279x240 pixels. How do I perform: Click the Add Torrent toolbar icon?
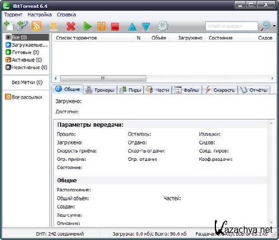(9, 26)
